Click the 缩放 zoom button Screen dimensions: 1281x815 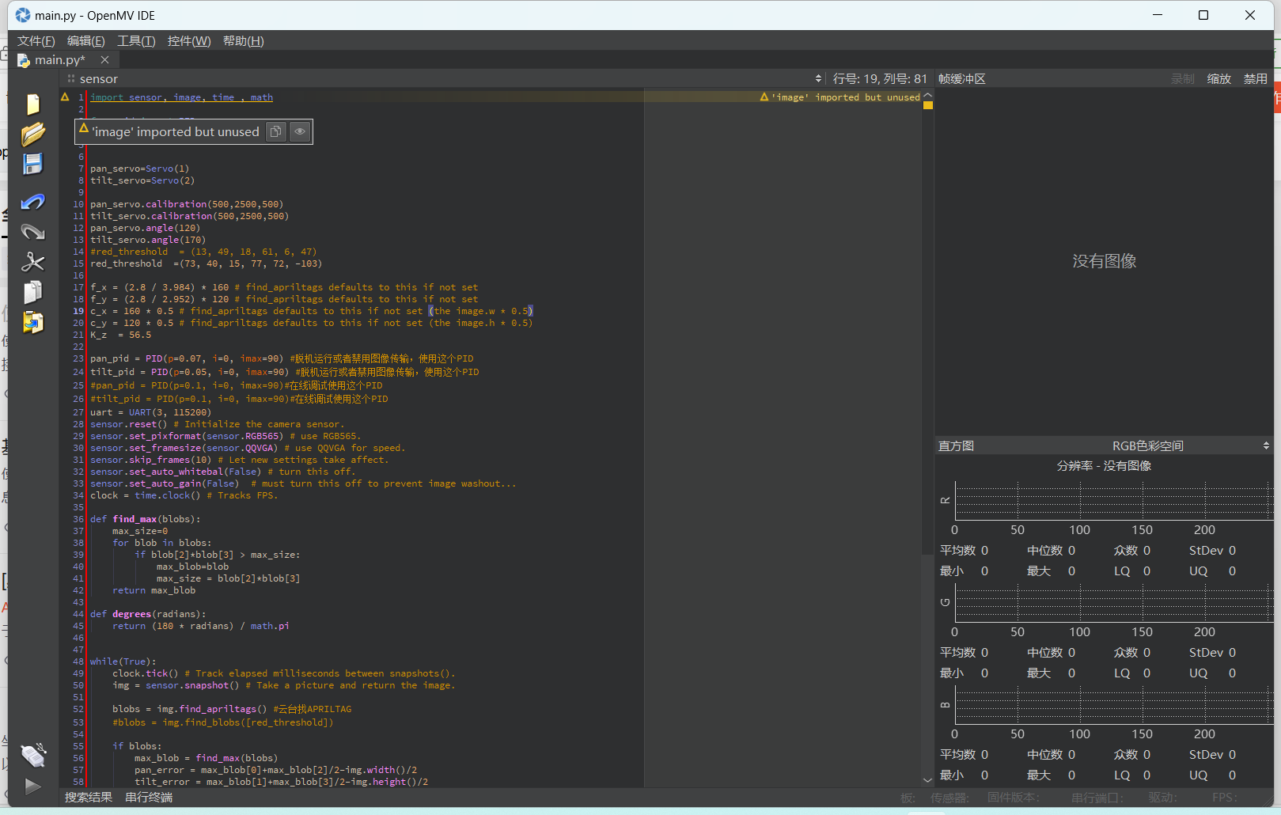pos(1219,78)
